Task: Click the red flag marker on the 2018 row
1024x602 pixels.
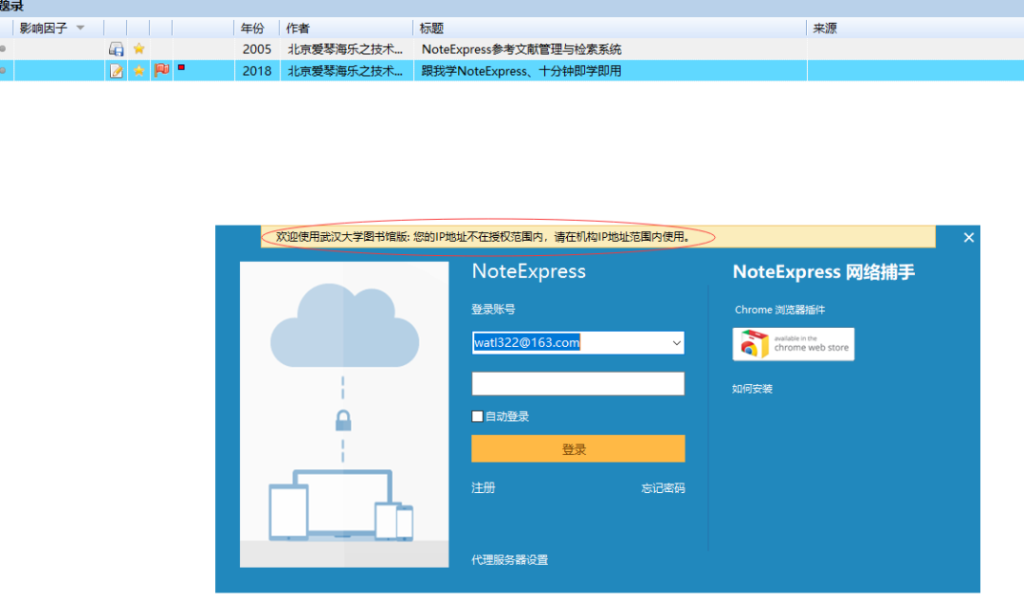Action: coord(159,70)
